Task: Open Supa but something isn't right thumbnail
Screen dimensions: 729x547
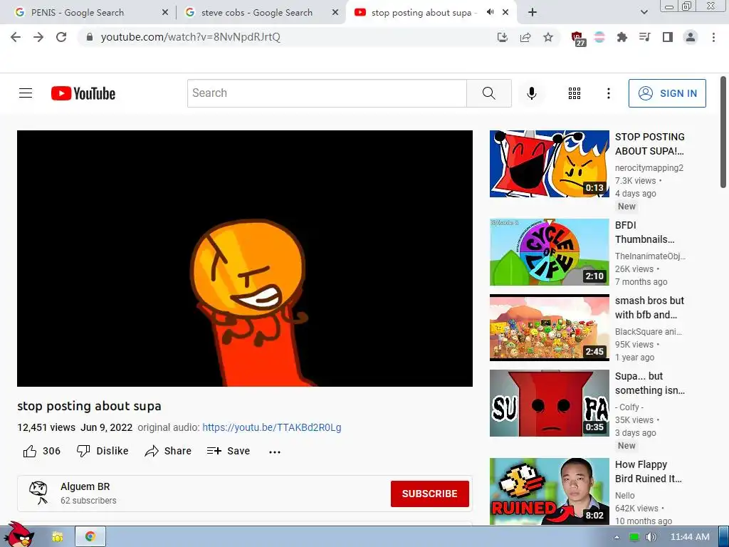Action: click(x=549, y=403)
